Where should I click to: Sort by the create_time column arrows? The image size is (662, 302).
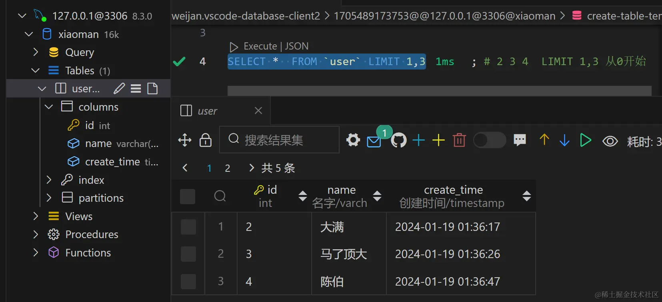[527, 196]
